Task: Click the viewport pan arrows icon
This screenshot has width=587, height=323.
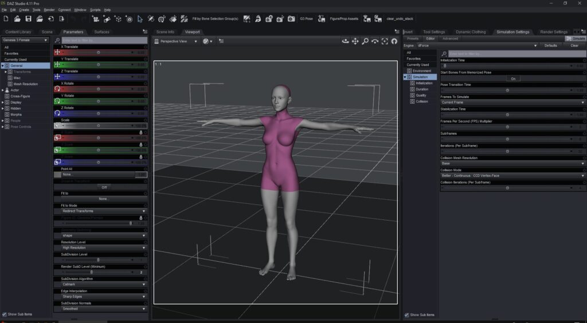Action: [x=355, y=41]
